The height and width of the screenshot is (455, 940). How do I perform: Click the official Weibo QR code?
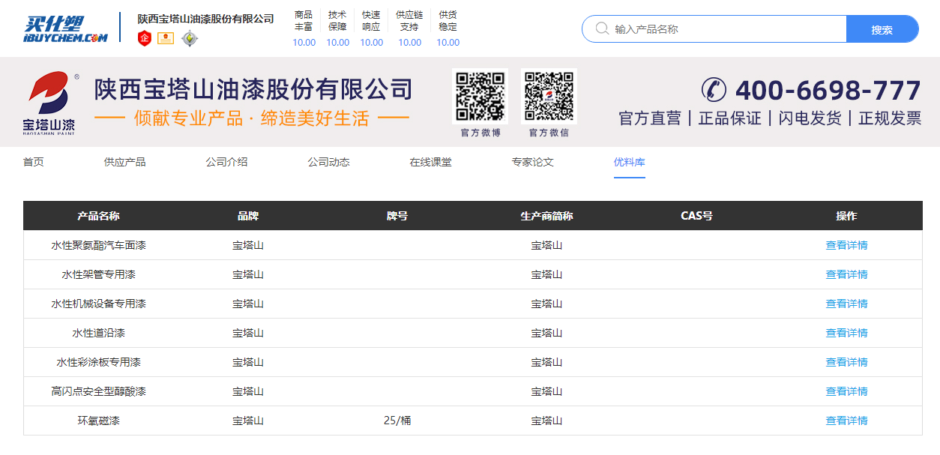click(480, 96)
